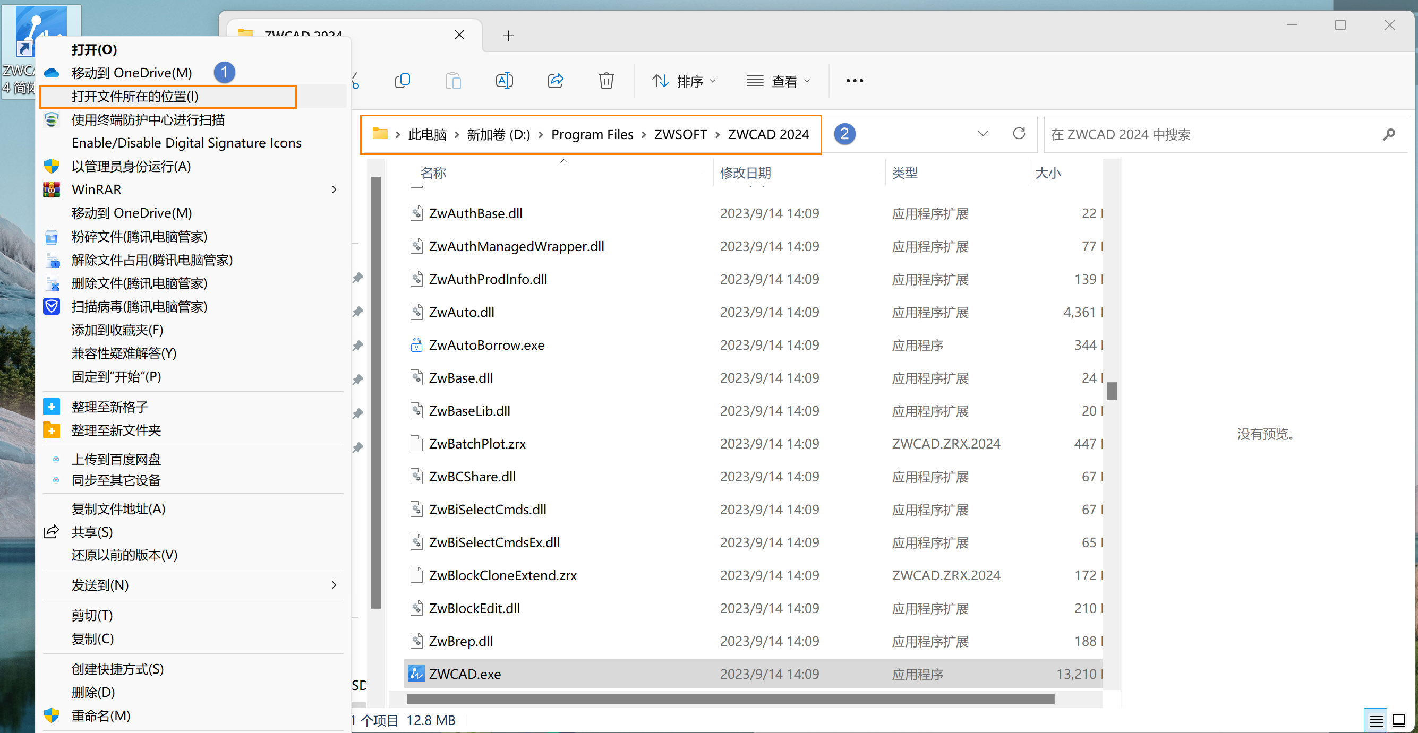Click the ZwAutoBorrow.exe lock icon
The image size is (1418, 733).
click(x=417, y=344)
